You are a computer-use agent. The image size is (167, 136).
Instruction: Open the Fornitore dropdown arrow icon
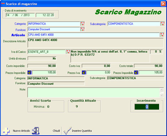coord(82,29)
